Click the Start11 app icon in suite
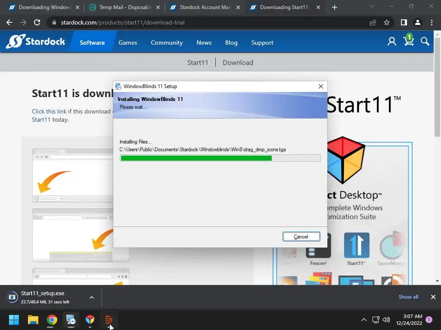 pyautogui.click(x=356, y=245)
